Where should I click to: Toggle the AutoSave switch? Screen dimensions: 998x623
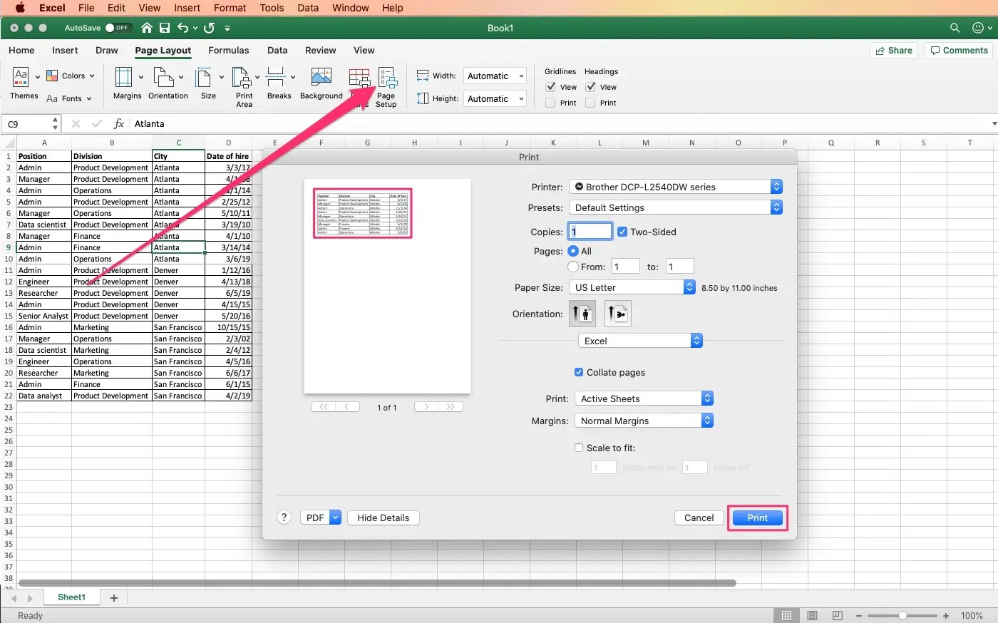118,28
